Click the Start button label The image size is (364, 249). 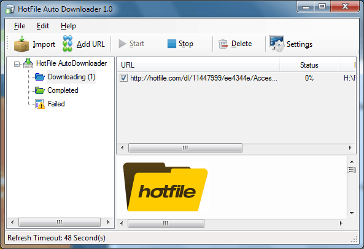[x=137, y=44]
